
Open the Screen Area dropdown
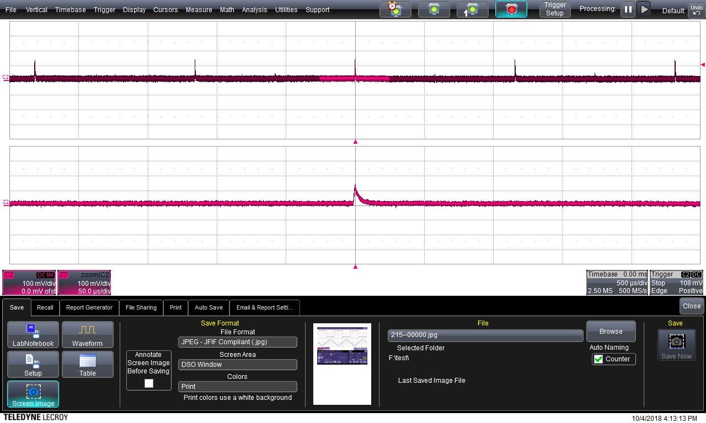pos(238,365)
